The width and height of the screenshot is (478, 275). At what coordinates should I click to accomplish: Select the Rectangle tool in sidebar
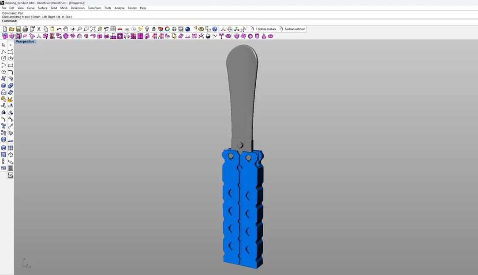tap(11, 65)
